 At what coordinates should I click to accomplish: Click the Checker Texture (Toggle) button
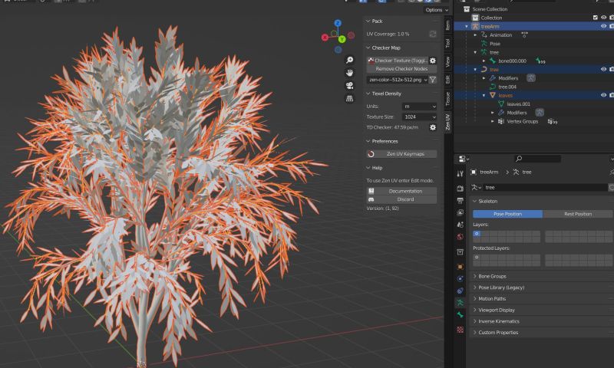coord(398,61)
